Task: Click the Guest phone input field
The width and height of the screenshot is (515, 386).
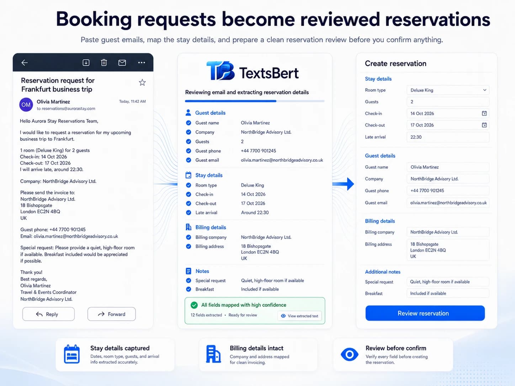Action: [x=448, y=191]
